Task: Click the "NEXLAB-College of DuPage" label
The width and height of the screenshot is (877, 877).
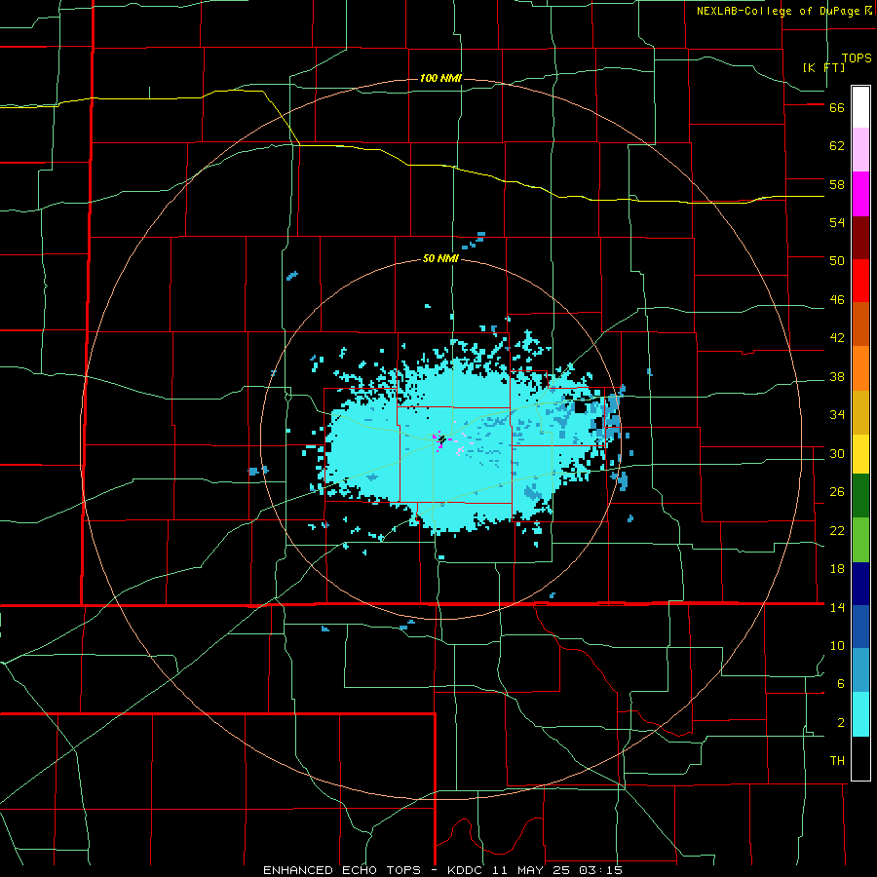Action: [779, 11]
